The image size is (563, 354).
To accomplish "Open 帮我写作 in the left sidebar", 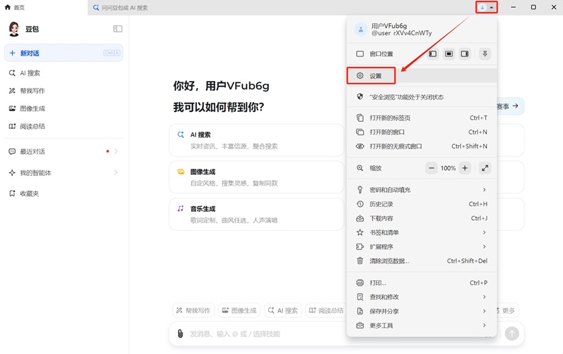I will click(63, 91).
